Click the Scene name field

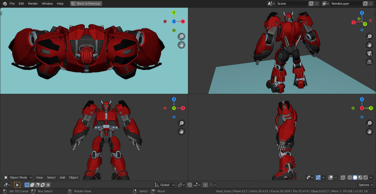292,4
